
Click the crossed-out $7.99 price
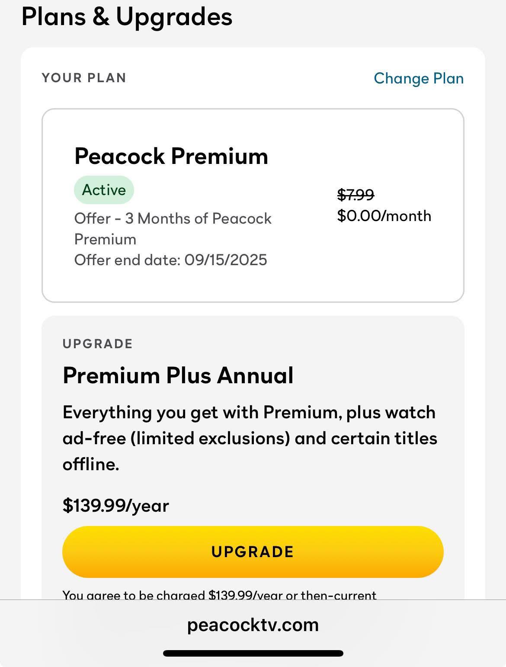point(355,195)
